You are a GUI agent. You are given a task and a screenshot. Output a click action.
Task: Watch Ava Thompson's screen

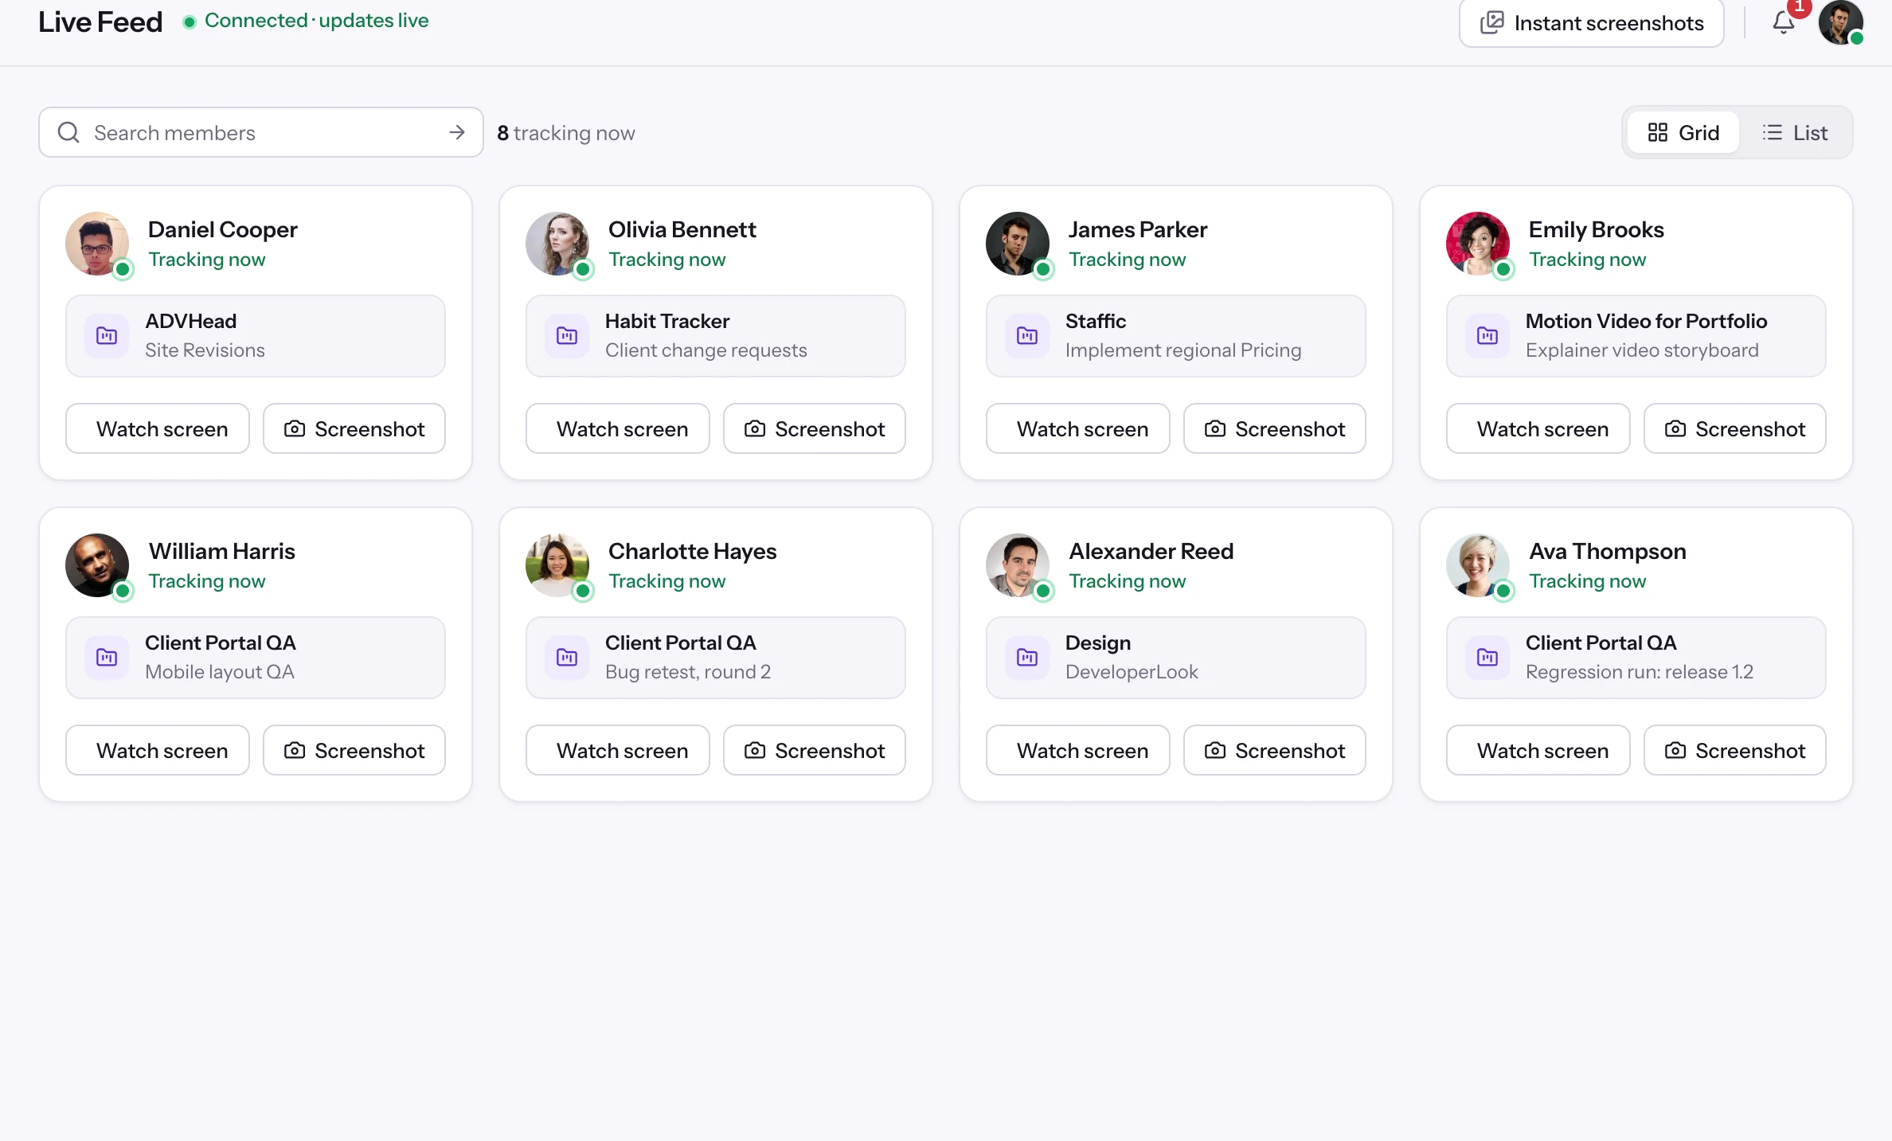(1538, 750)
